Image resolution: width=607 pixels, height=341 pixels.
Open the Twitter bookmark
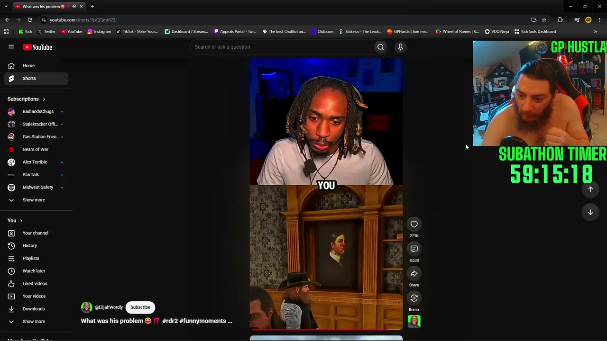[46, 32]
